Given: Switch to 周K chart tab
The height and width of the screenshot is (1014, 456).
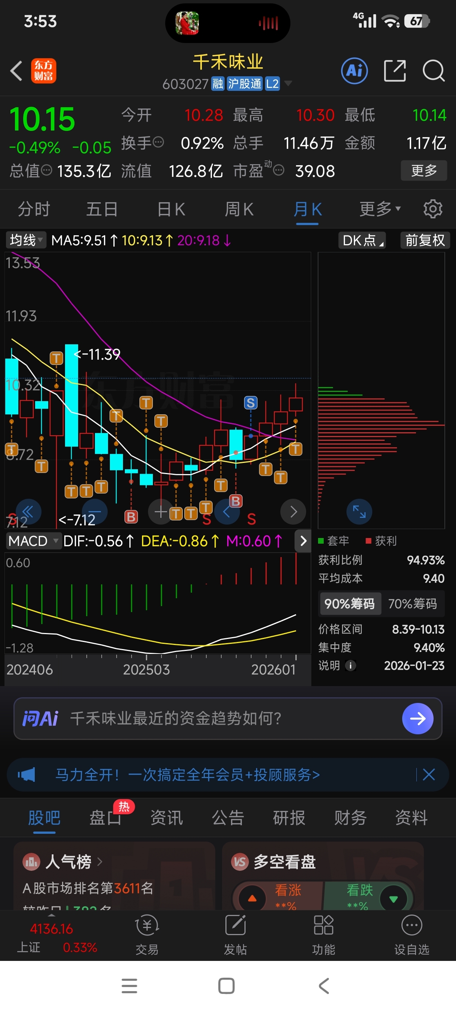Looking at the screenshot, I should [239, 209].
